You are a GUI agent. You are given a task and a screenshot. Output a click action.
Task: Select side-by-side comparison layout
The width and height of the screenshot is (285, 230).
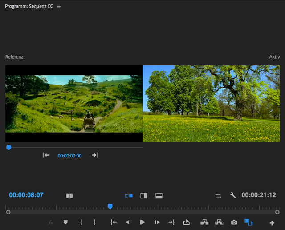129,195
